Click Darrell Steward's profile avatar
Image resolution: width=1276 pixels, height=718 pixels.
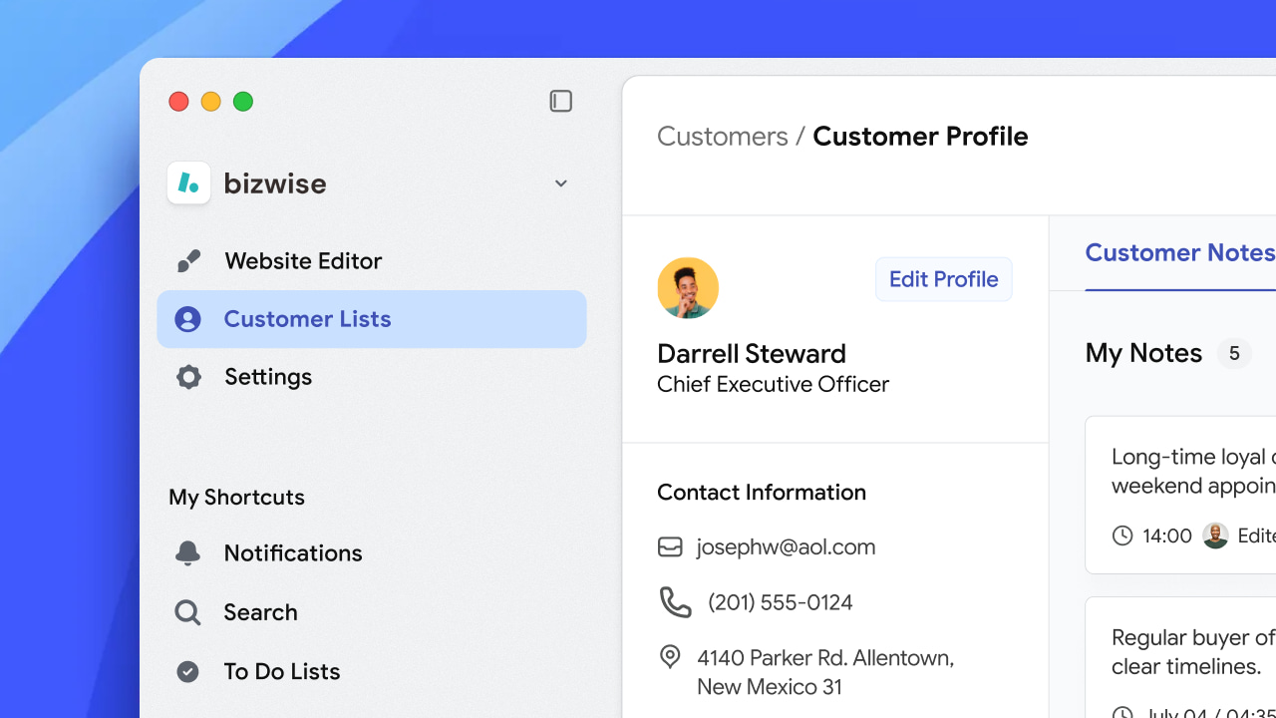click(688, 288)
